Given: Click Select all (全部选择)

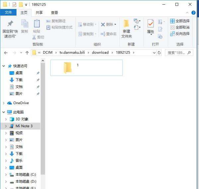Looking at the screenshot, I should coord(180,21).
